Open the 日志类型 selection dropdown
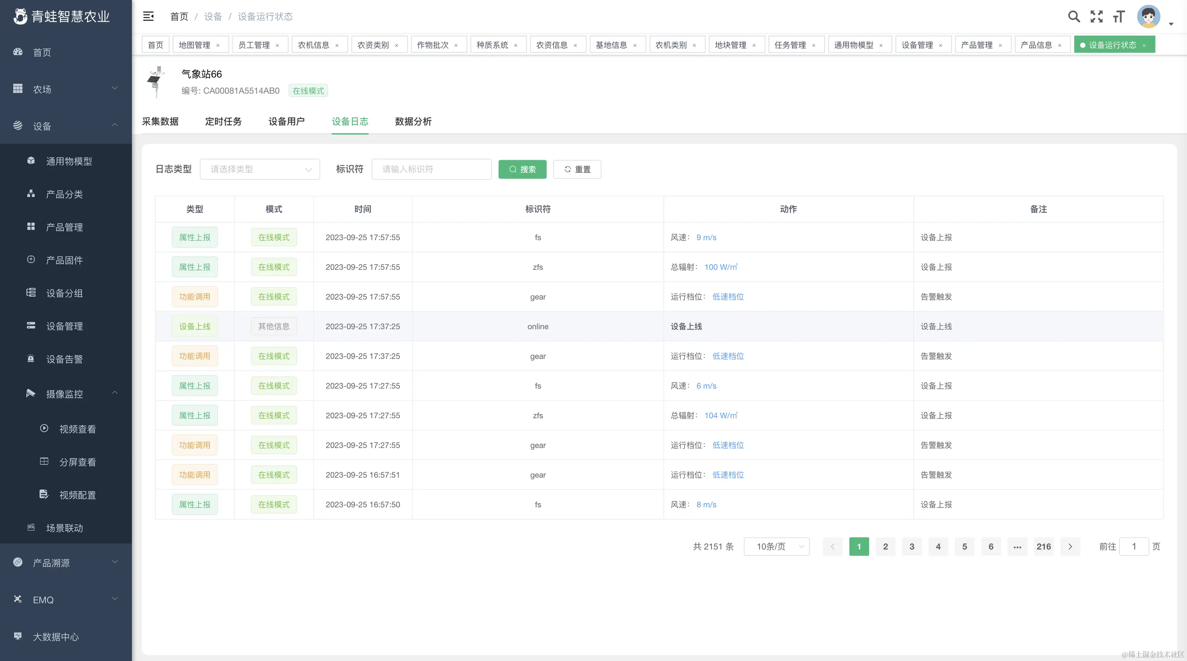1187x661 pixels. (x=260, y=169)
